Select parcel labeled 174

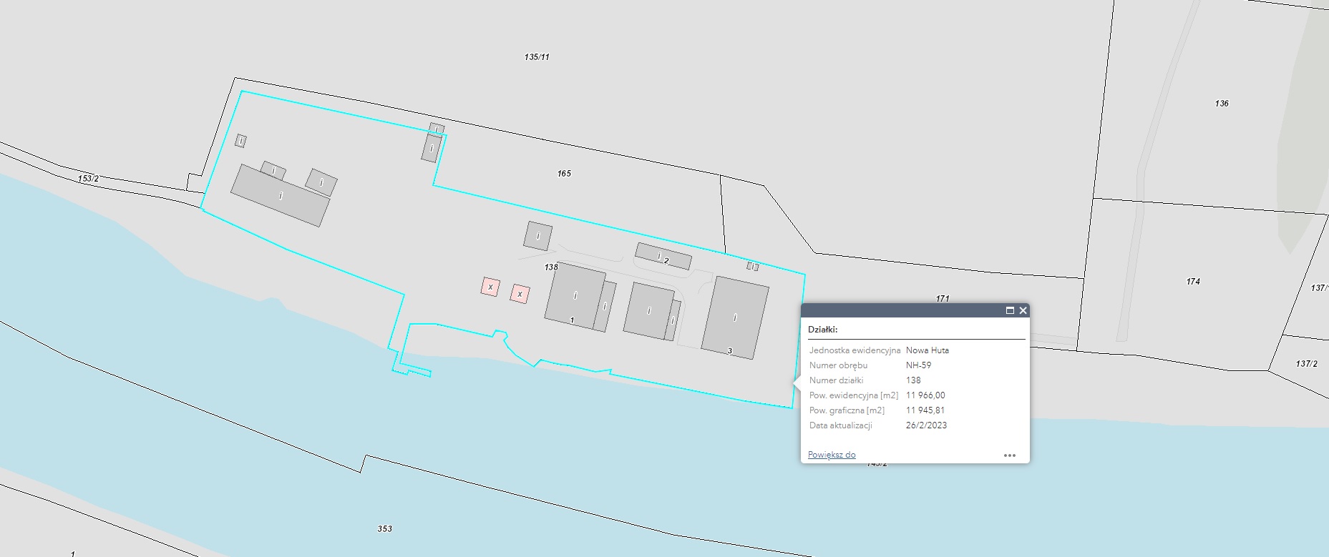coord(1192,282)
